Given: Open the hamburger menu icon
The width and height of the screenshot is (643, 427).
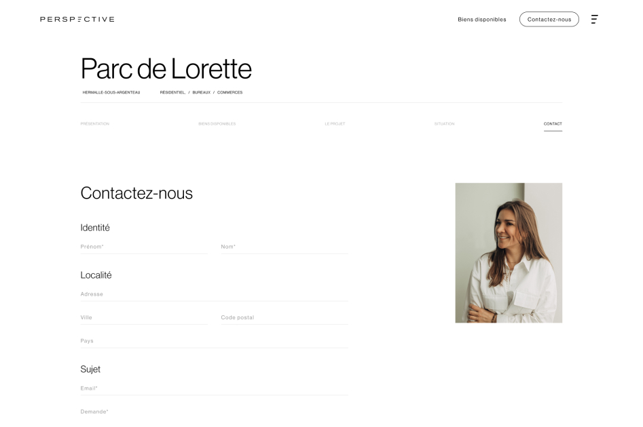Looking at the screenshot, I should pos(594,19).
